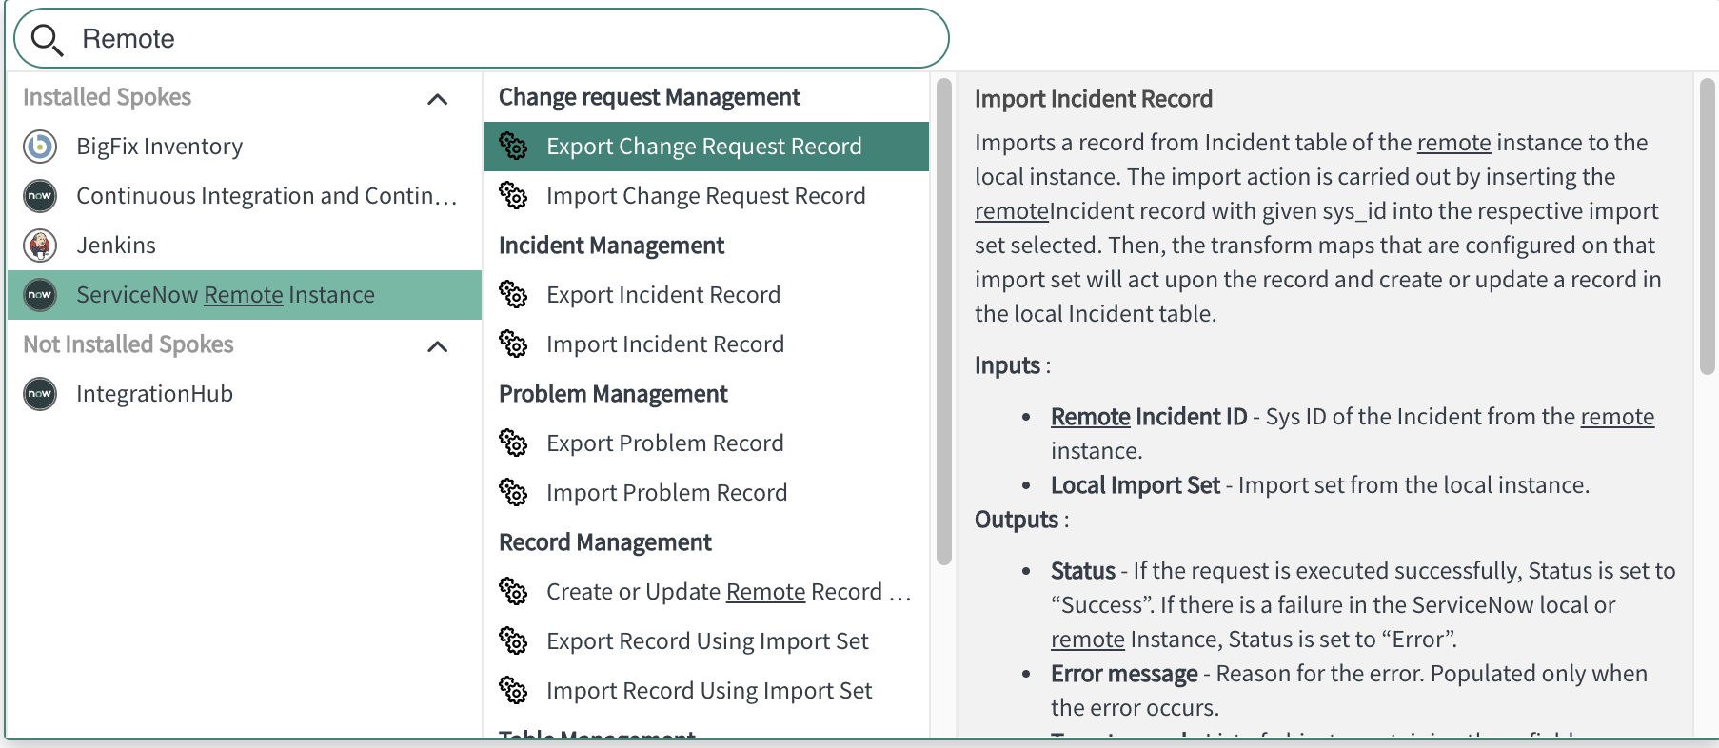Click the BigFix Inventory spoke icon

pyautogui.click(x=40, y=147)
